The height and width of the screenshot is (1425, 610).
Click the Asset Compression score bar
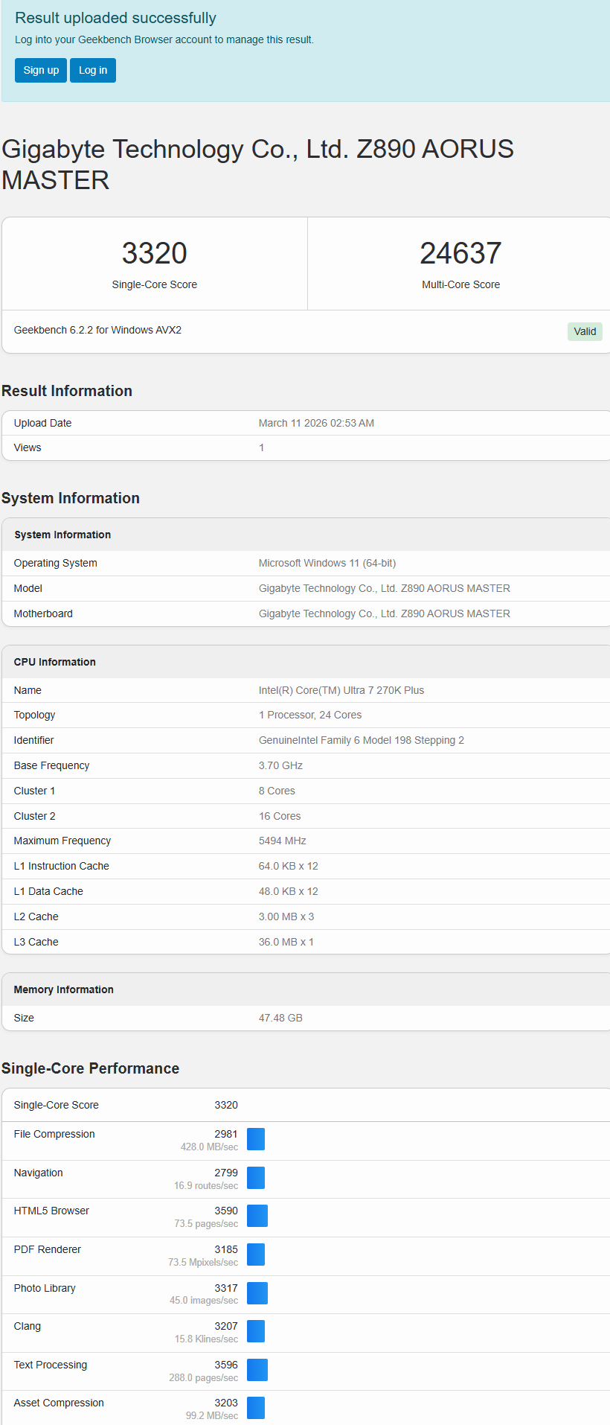pyautogui.click(x=256, y=1408)
